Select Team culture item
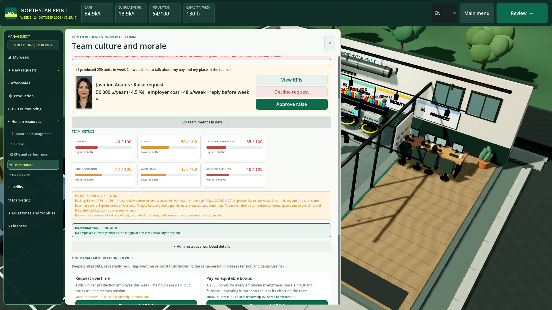Image resolution: width=552 pixels, height=310 pixels. (x=33, y=165)
